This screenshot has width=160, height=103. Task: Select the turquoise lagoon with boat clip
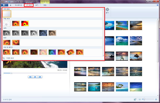coord(94,87)
